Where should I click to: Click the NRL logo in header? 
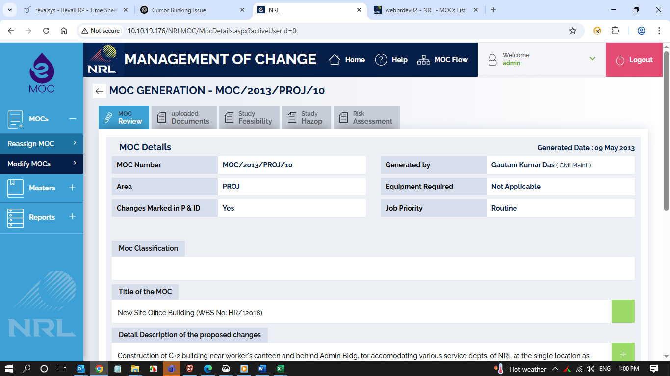(x=102, y=60)
